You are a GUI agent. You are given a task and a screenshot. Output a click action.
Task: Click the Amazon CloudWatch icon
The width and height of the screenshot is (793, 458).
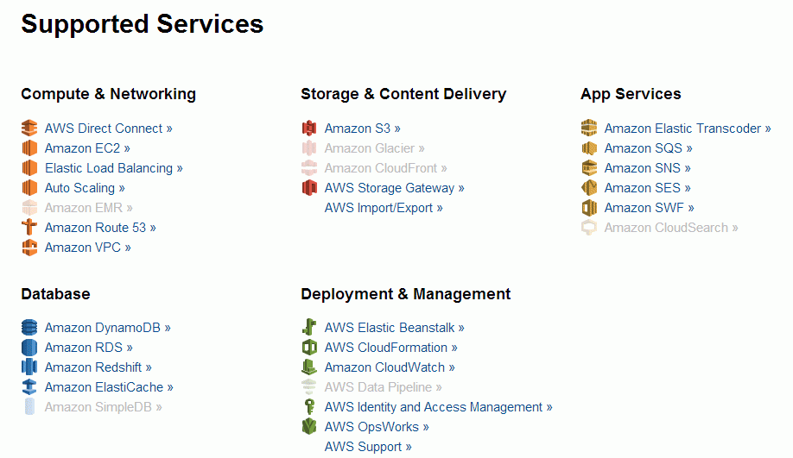309,367
